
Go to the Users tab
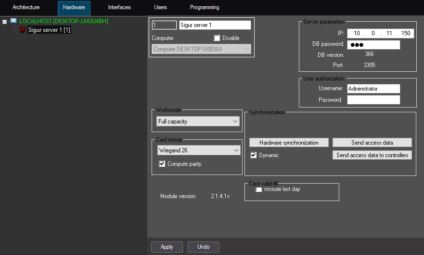(160, 7)
